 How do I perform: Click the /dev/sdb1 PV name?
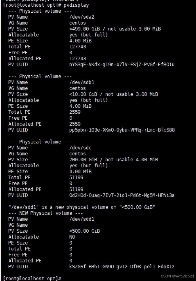[82, 82]
